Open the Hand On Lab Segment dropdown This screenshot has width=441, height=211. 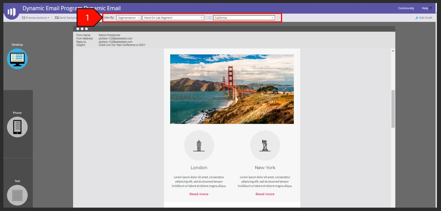pyautogui.click(x=173, y=18)
